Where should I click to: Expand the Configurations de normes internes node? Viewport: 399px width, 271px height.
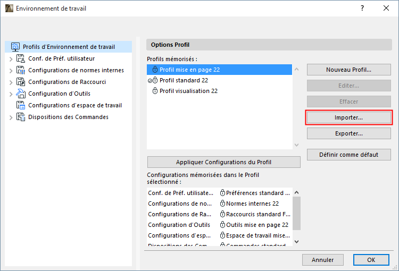tap(11, 70)
